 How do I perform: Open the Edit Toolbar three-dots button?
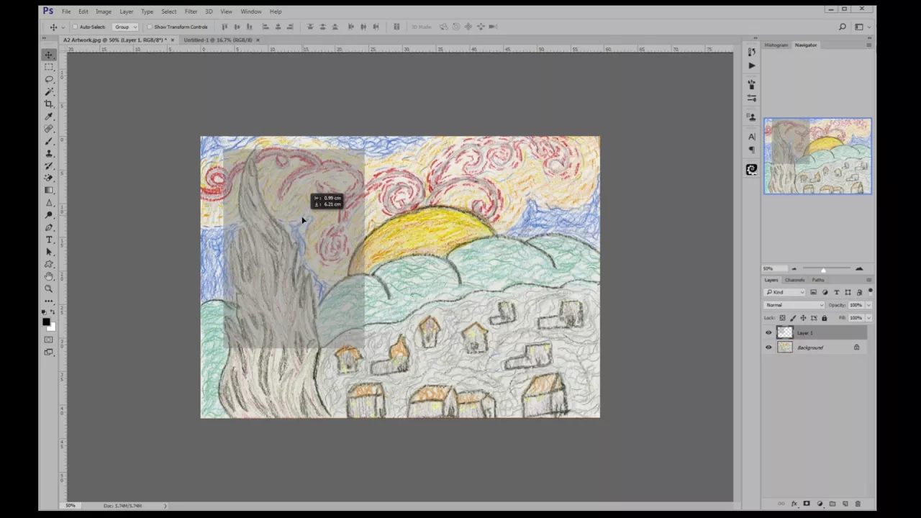pyautogui.click(x=49, y=301)
